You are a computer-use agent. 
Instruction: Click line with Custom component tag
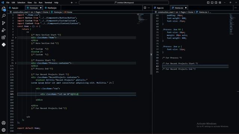pyautogui.click(x=37, y=52)
